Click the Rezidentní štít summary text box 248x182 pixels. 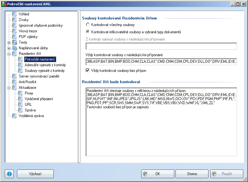pyautogui.click(x=161, y=122)
